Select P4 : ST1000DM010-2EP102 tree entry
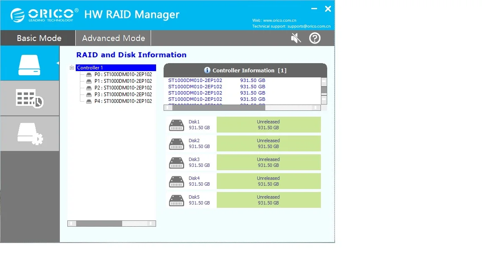This screenshot has width=482, height=271. tap(123, 101)
